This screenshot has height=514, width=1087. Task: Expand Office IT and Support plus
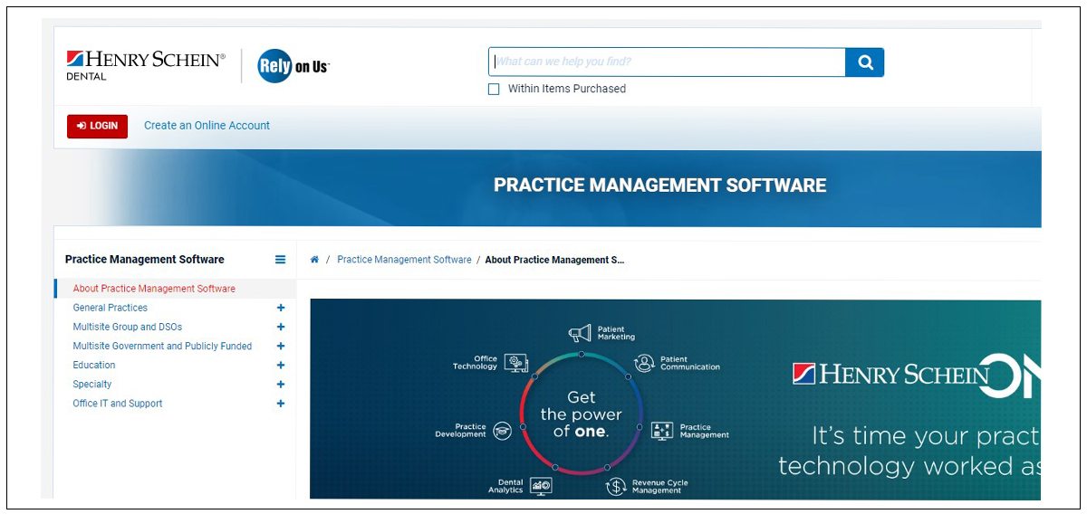pyautogui.click(x=281, y=404)
